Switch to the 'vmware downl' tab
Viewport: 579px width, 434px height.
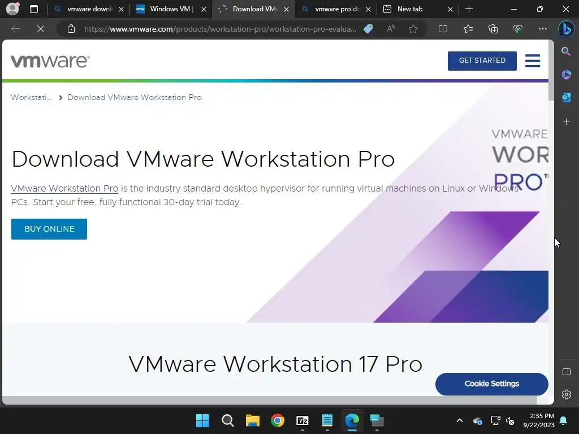tap(89, 9)
